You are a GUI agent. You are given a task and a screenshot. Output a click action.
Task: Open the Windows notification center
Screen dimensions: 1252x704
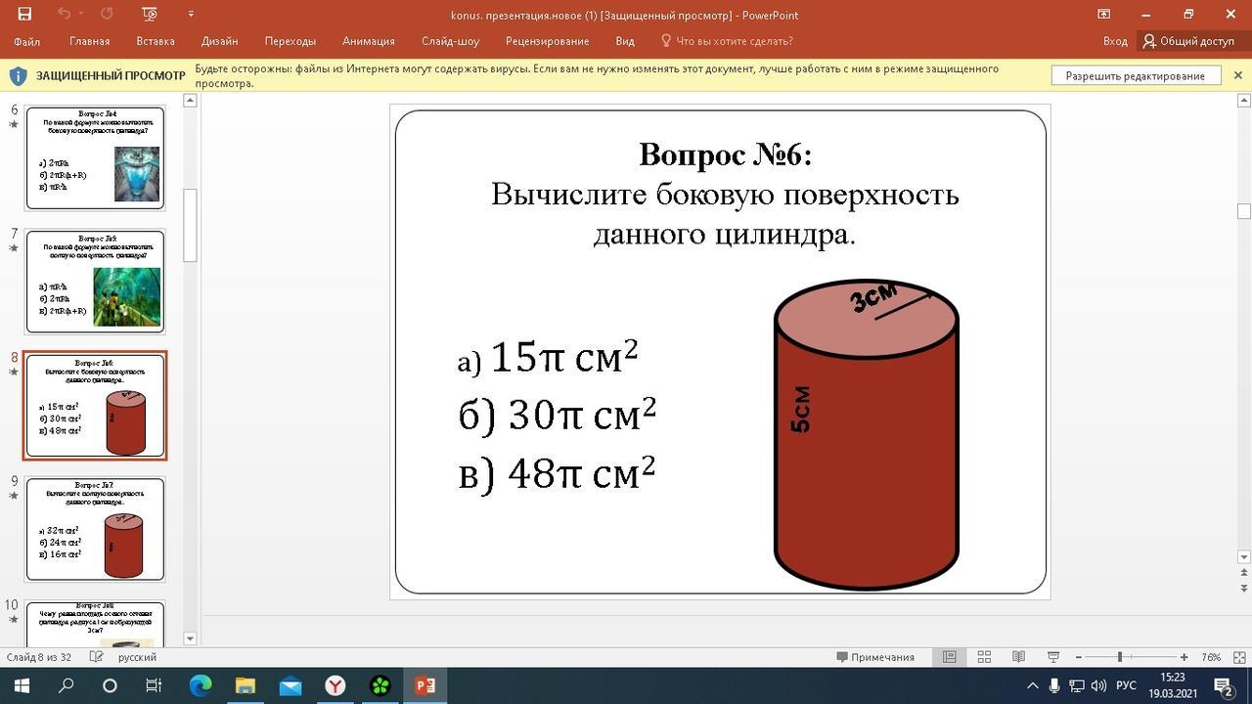1223,685
